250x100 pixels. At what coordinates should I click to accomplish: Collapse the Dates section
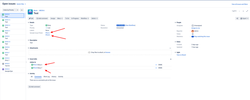[175, 42]
